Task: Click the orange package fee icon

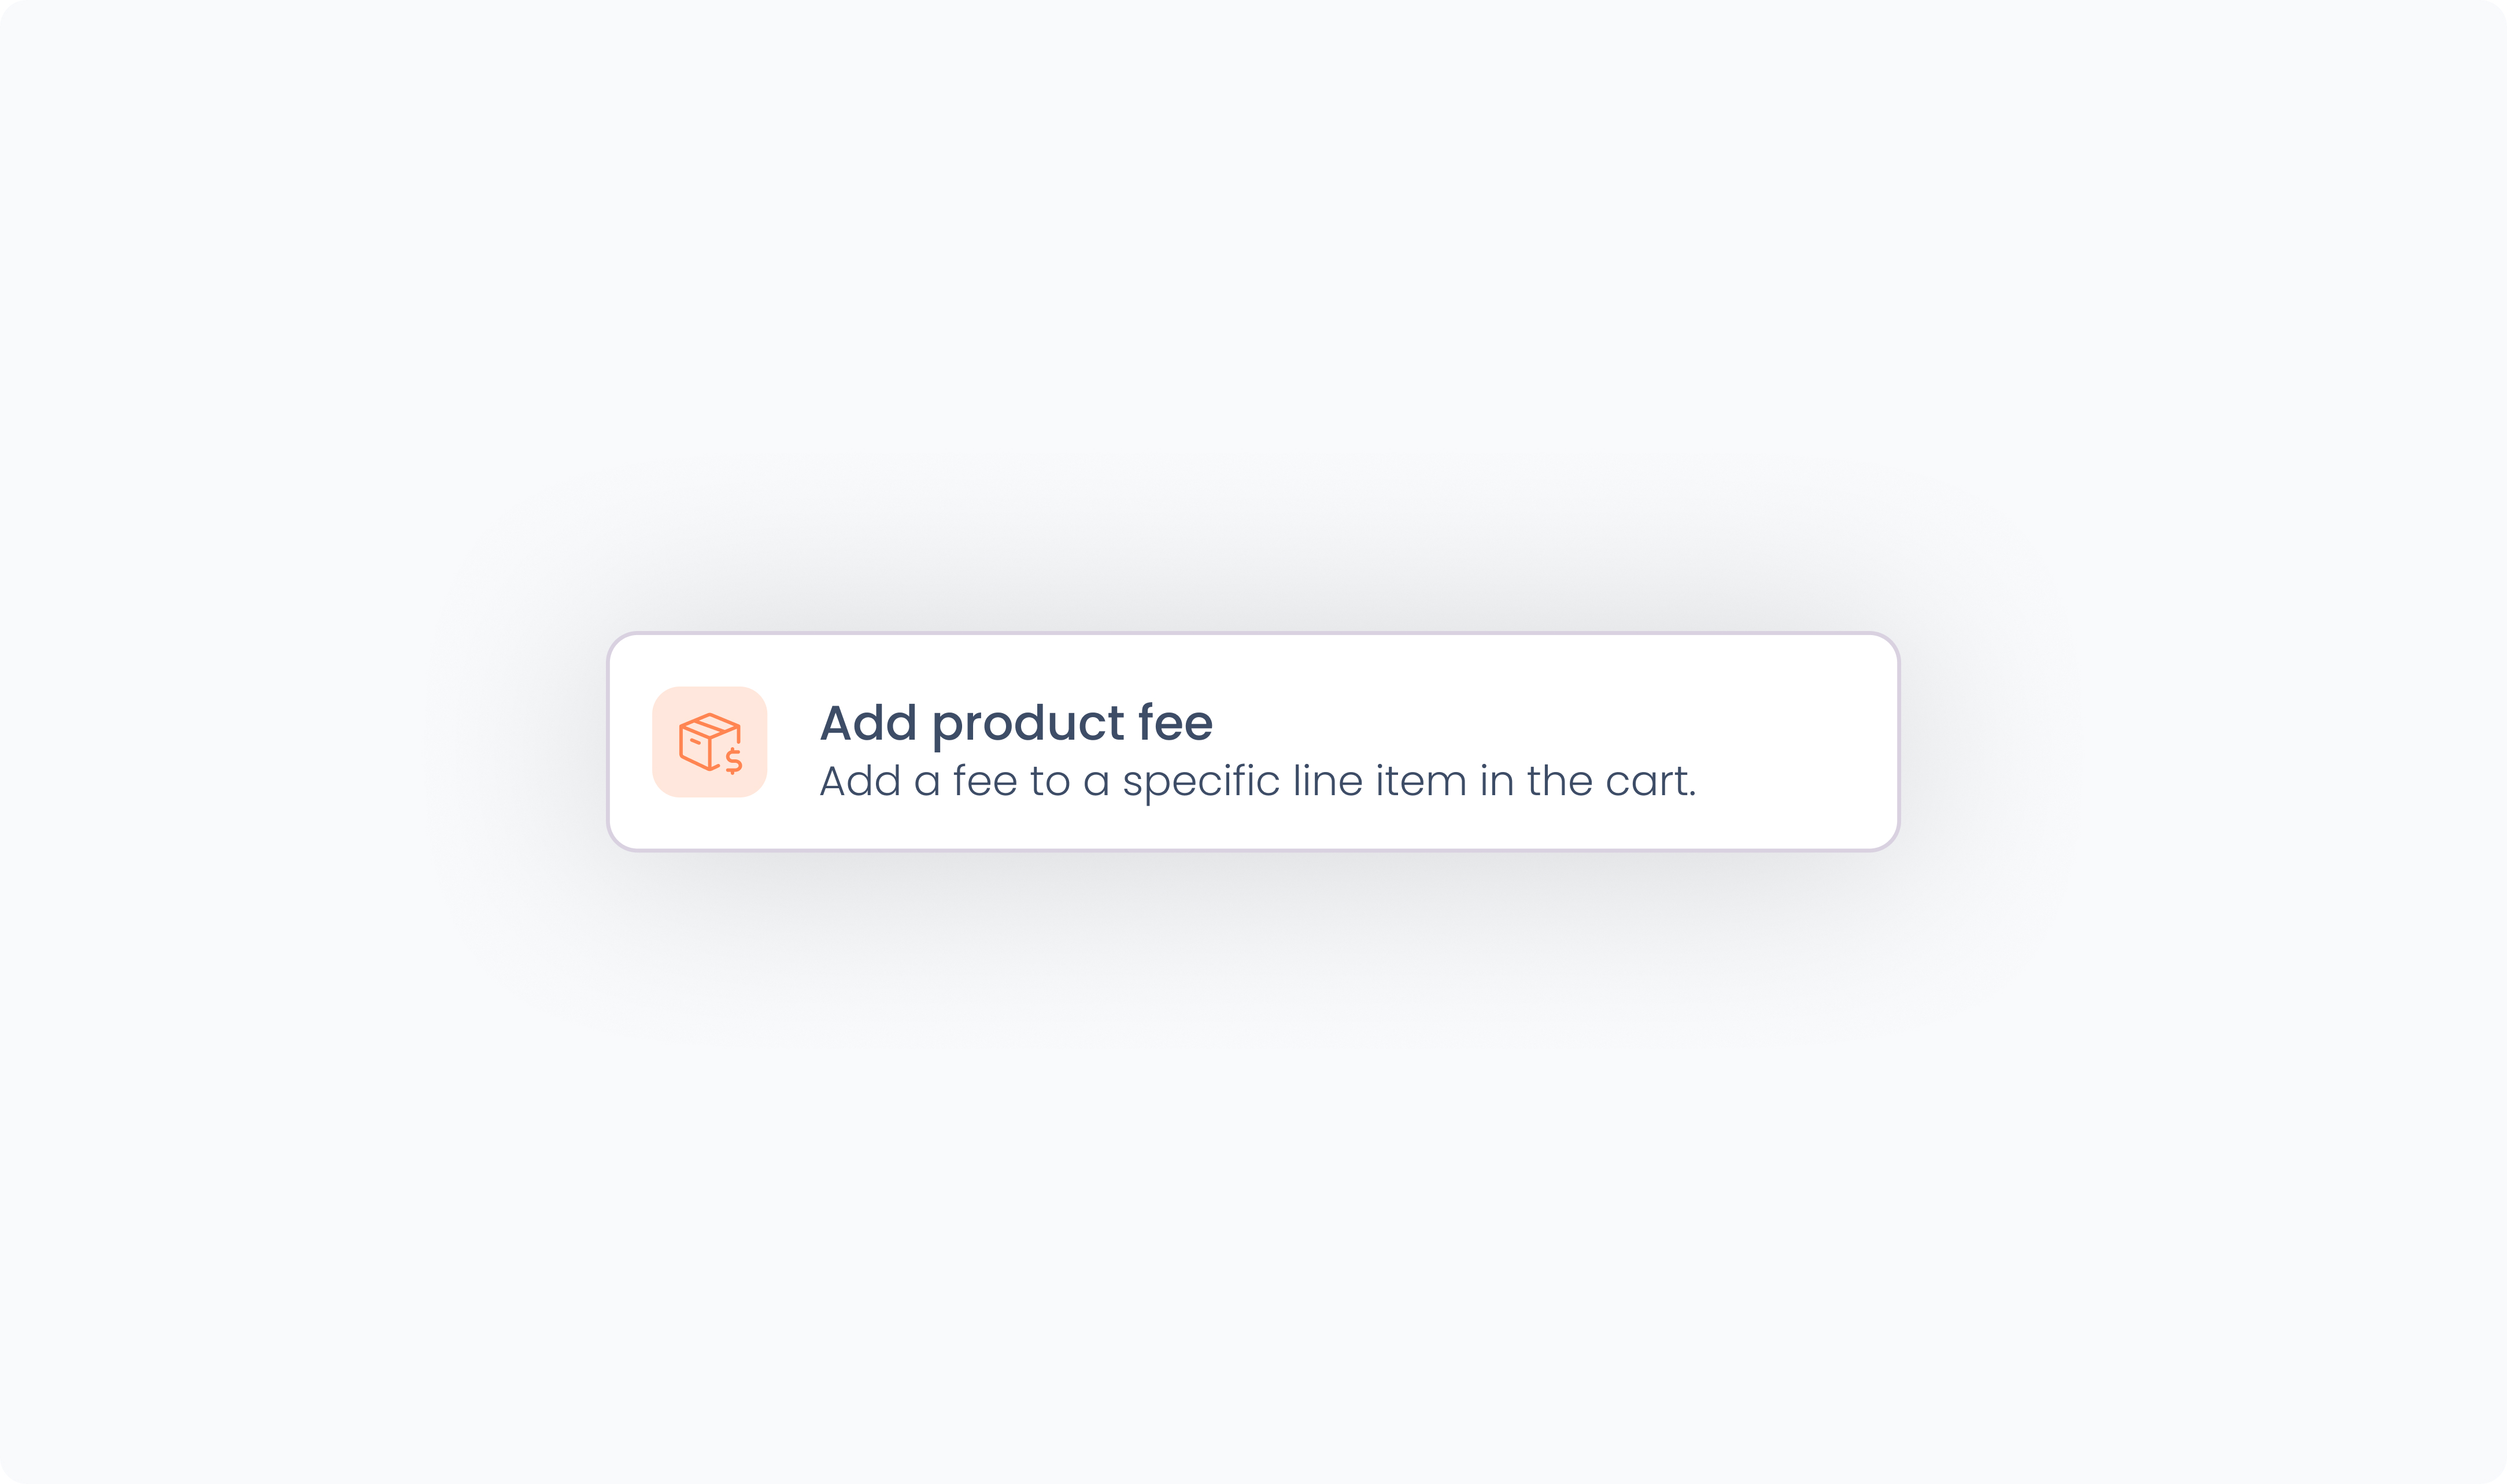Action: click(x=709, y=742)
